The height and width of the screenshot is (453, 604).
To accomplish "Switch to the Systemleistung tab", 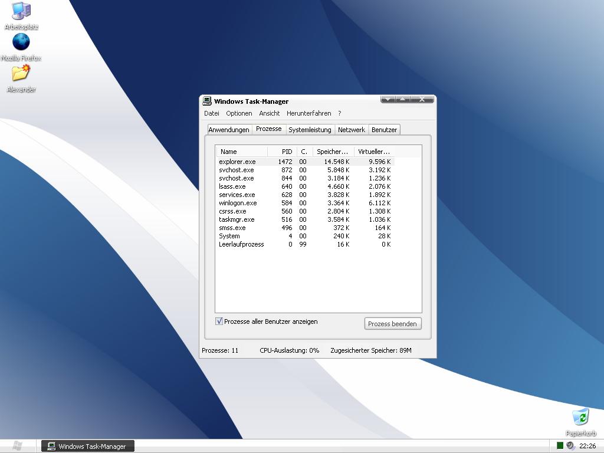I will (310, 130).
